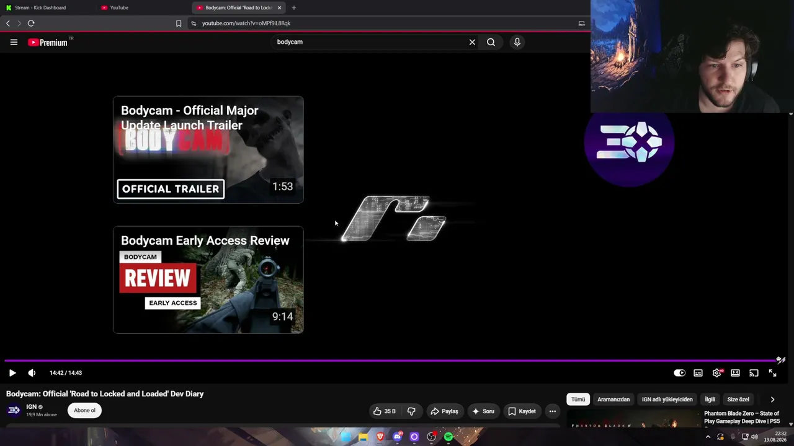
Task: Select the Tümü filter chip
Action: coord(578,400)
